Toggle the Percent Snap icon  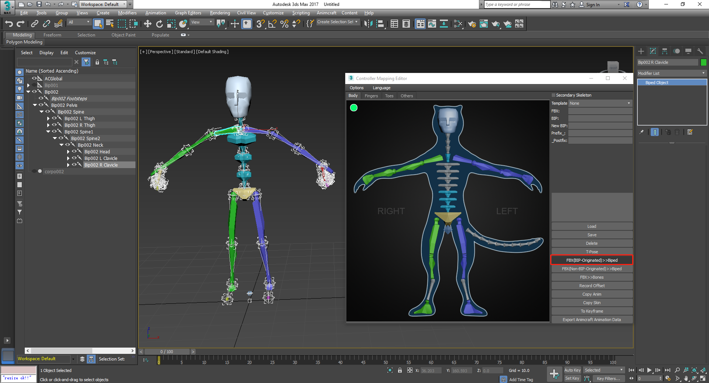click(284, 24)
